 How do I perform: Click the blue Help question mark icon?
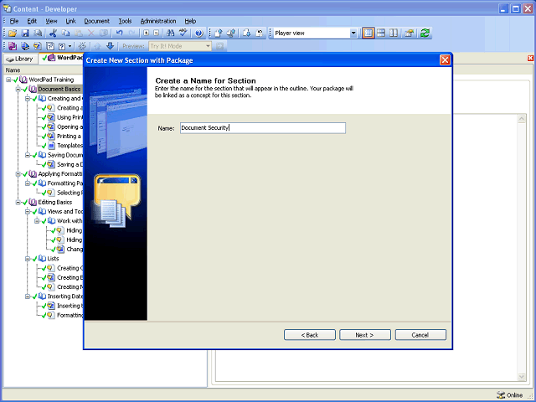click(199, 33)
